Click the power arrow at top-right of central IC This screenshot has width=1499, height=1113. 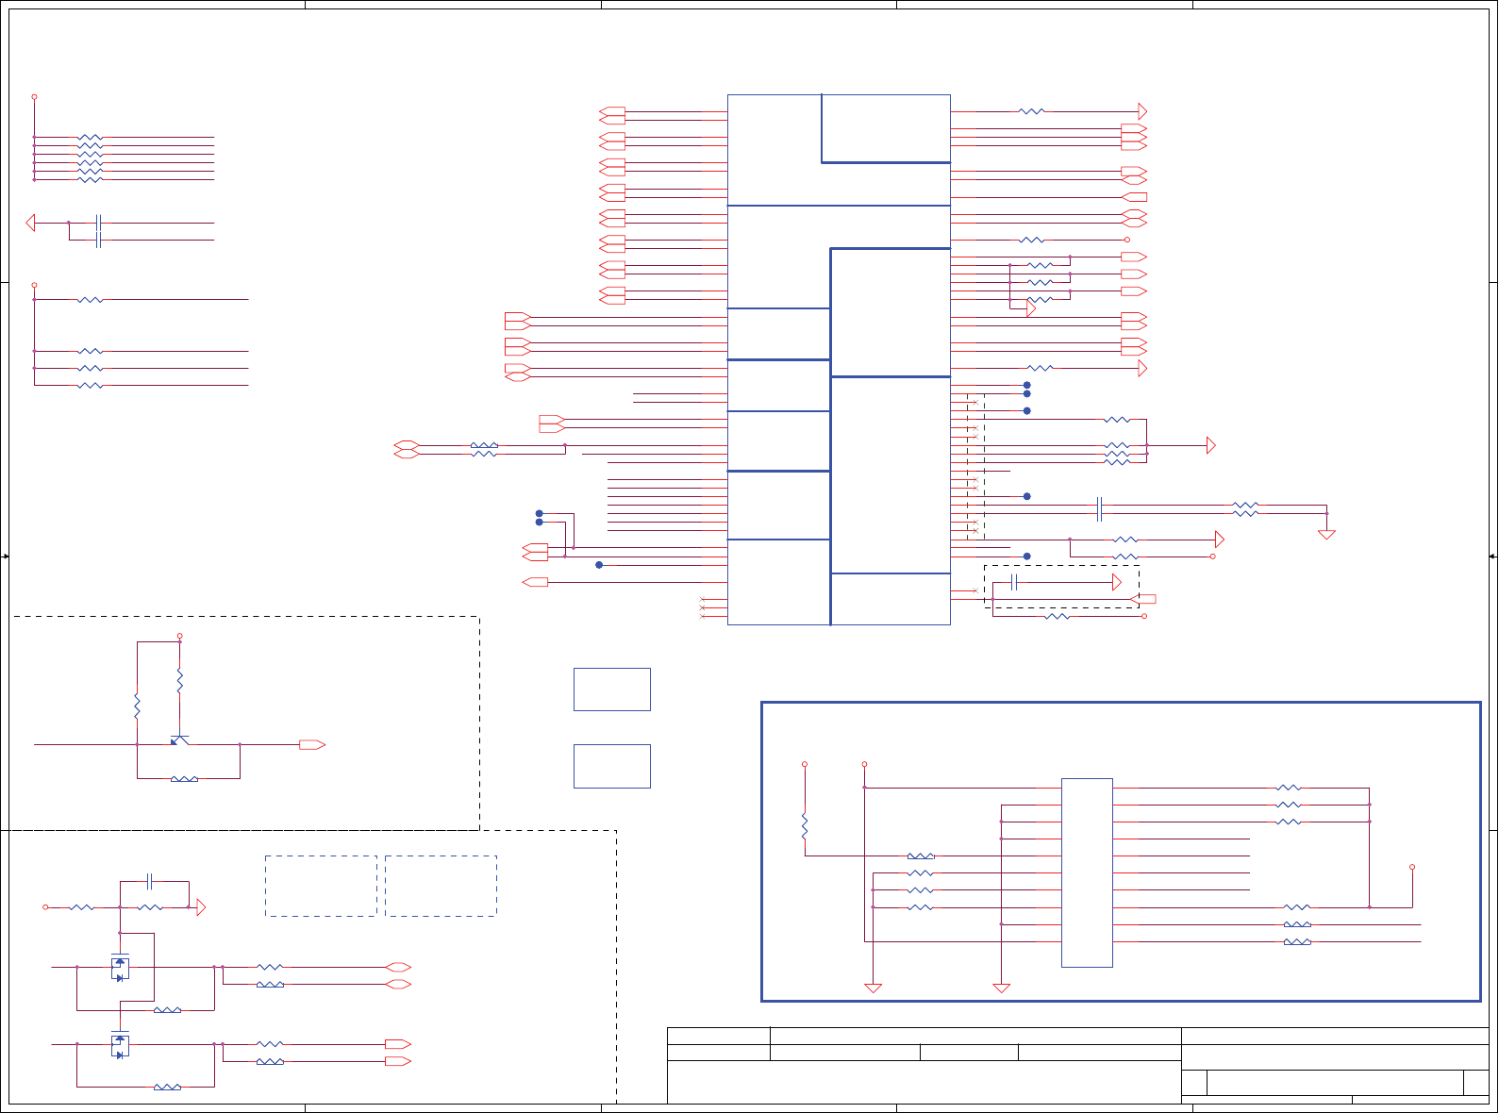pyautogui.click(x=1142, y=111)
